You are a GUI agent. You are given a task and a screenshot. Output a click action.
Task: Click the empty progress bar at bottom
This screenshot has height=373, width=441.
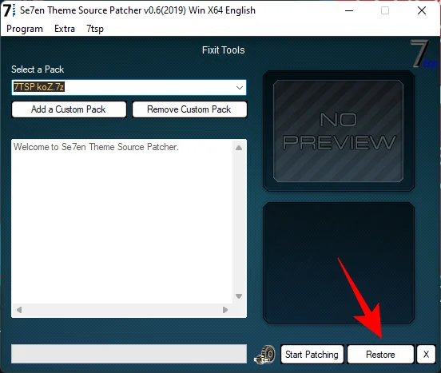(x=129, y=354)
